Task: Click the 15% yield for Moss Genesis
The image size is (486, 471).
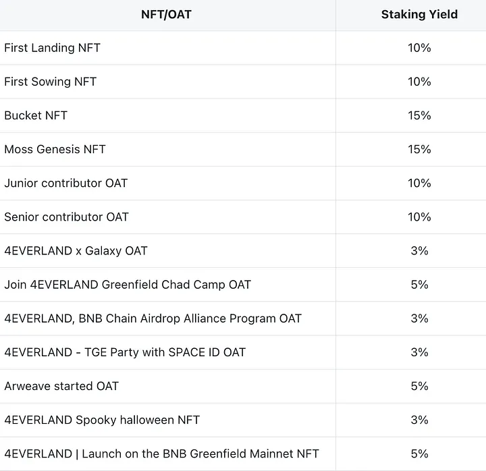Action: pos(419,149)
